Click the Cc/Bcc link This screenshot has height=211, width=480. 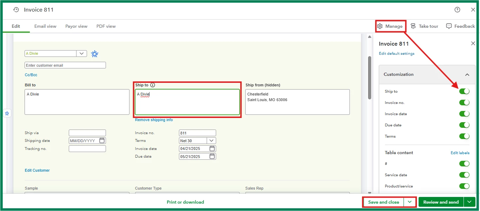(x=31, y=75)
